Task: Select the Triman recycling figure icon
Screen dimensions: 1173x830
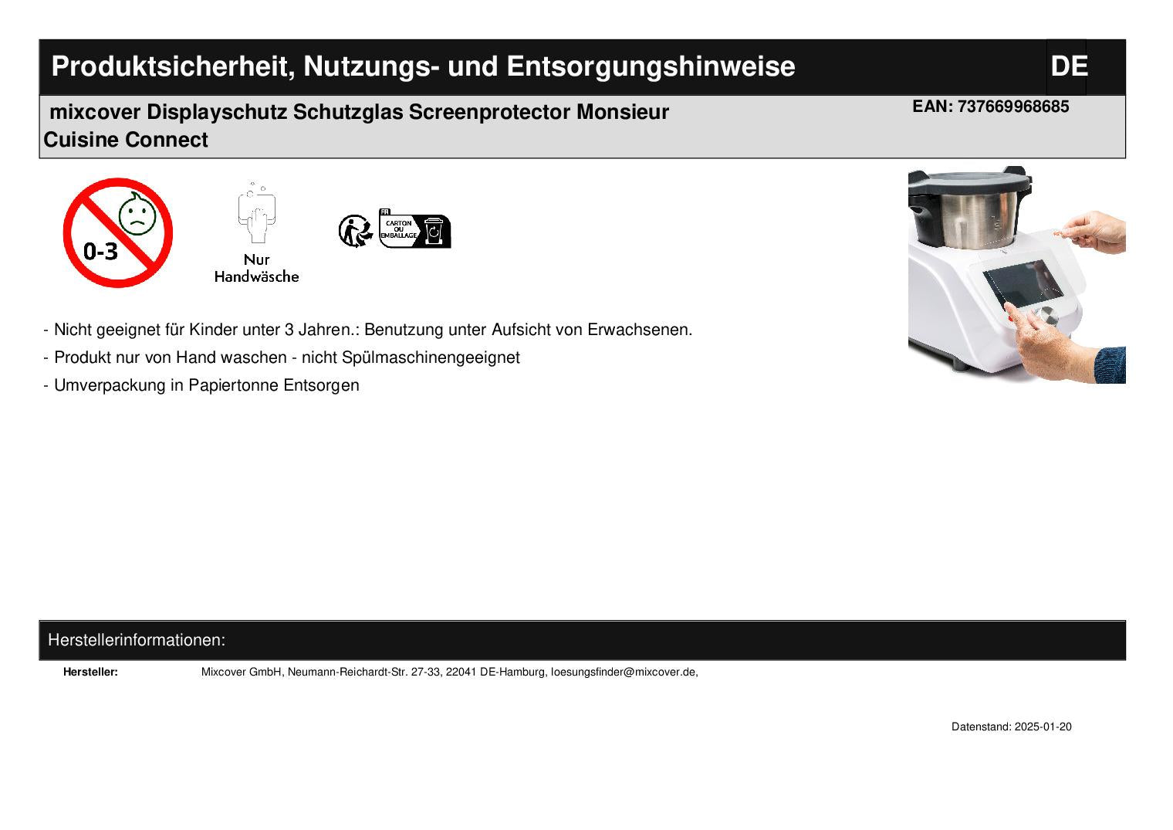Action: (355, 231)
